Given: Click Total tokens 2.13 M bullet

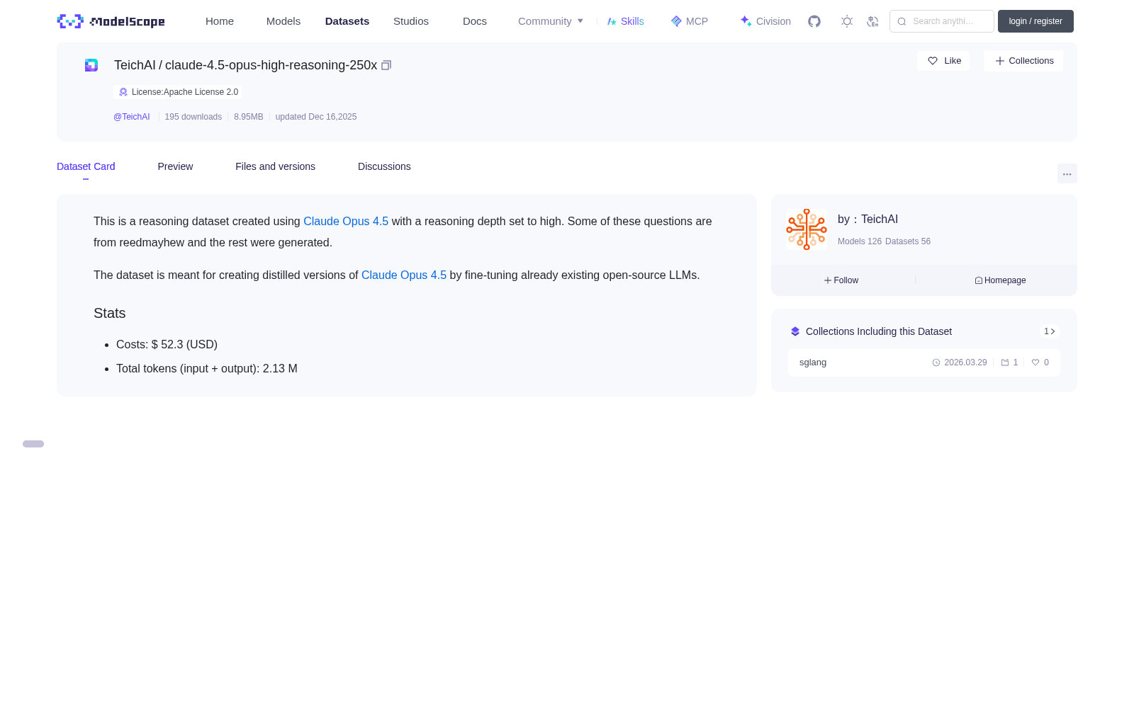Looking at the screenshot, I should click(x=207, y=369).
